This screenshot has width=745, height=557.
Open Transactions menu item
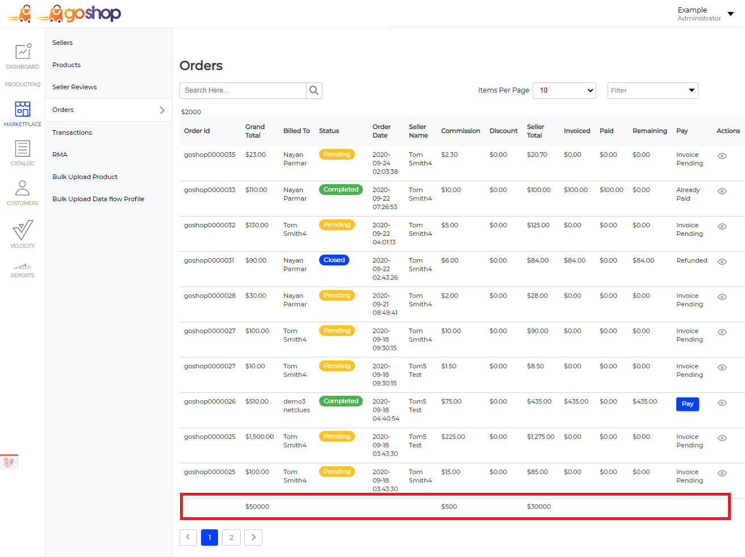tap(72, 132)
